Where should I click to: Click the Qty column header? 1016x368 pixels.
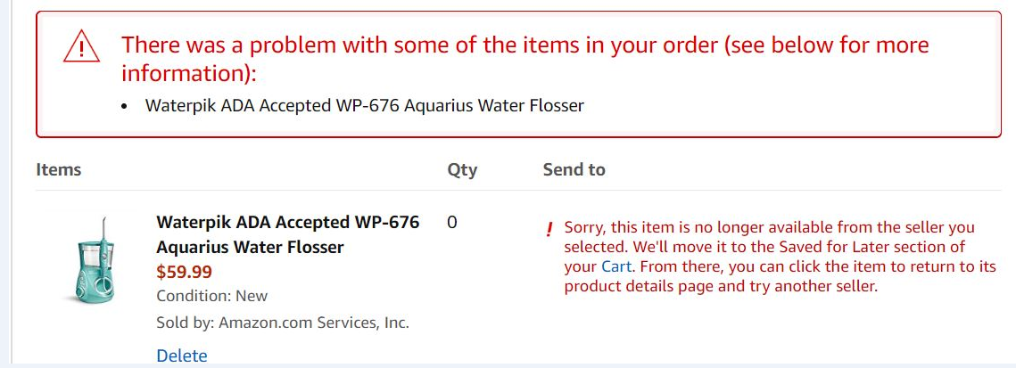tap(462, 169)
